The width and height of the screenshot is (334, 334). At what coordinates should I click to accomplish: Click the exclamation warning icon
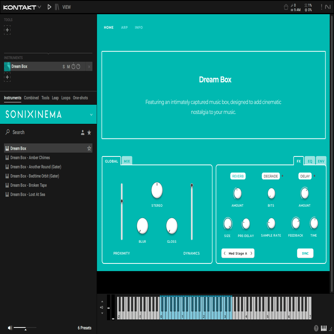[321, 7]
